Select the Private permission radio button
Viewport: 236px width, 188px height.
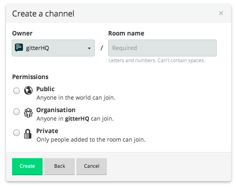[16, 133]
